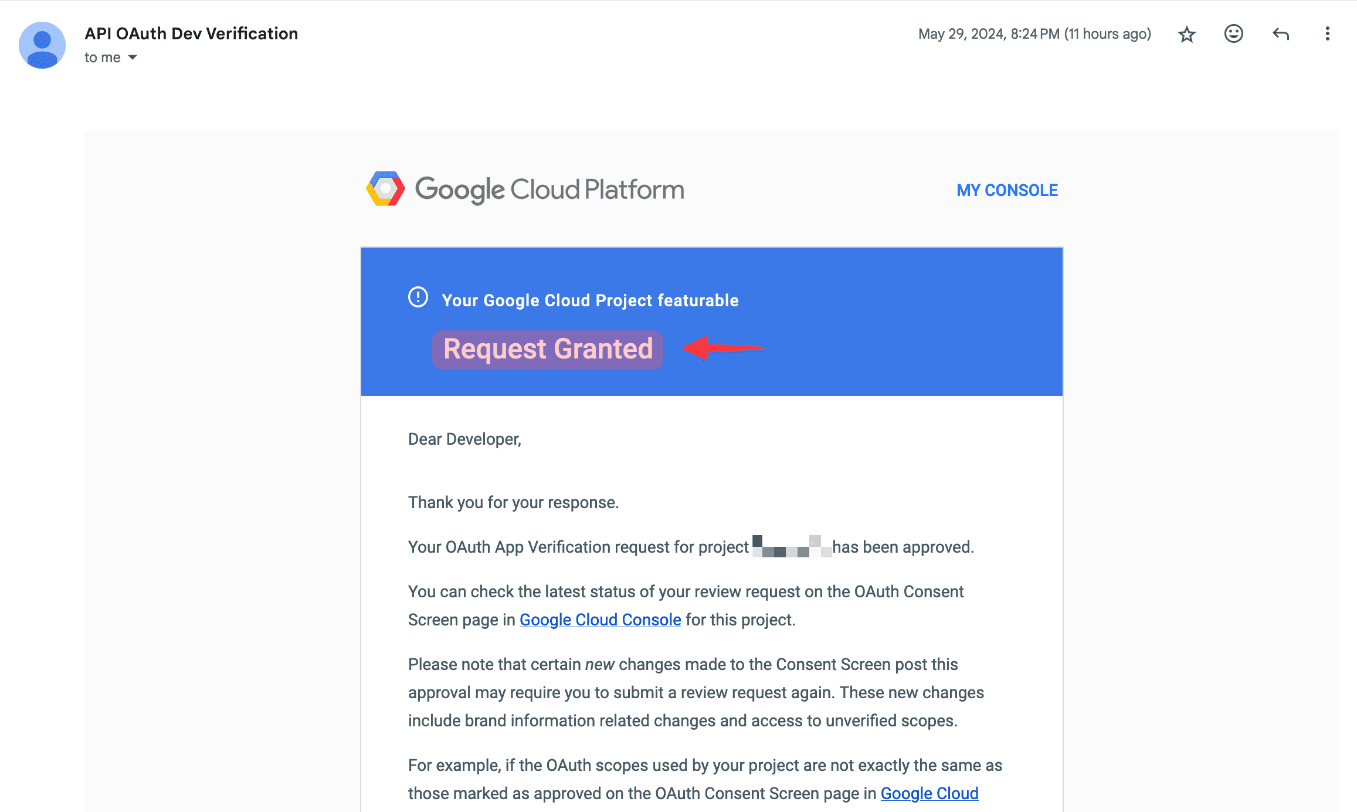Click the reply icon button
The height and width of the screenshot is (812, 1357).
coord(1280,35)
